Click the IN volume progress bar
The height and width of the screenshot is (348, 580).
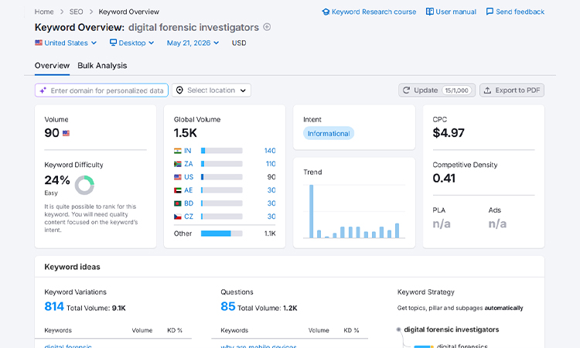[x=222, y=151]
